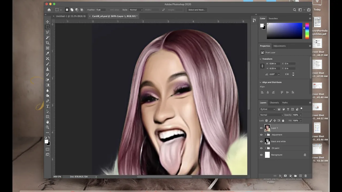Select the Healing Brush tool
Viewport: 342px width, 192px height.
point(48,59)
